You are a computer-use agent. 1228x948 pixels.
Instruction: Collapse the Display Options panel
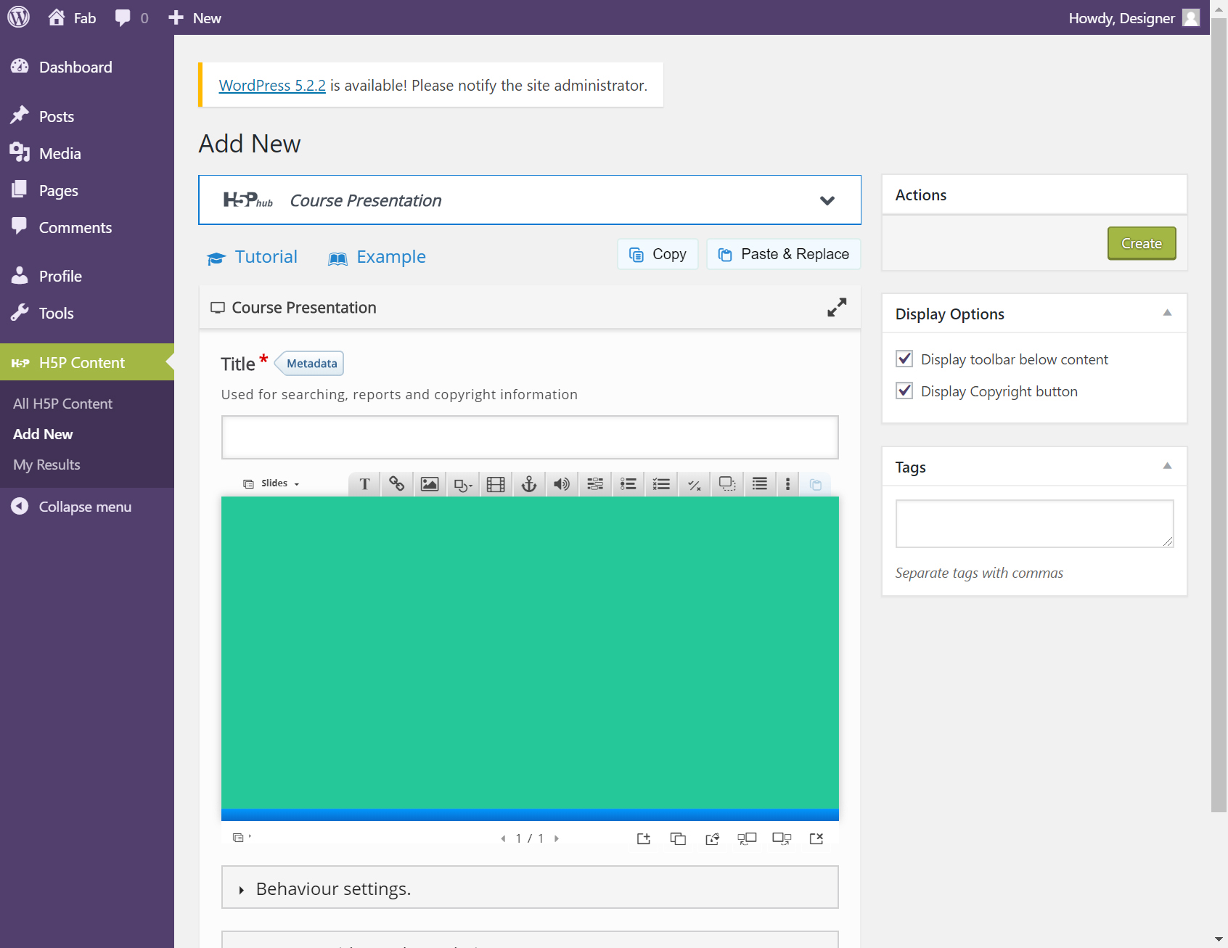pyautogui.click(x=1167, y=314)
